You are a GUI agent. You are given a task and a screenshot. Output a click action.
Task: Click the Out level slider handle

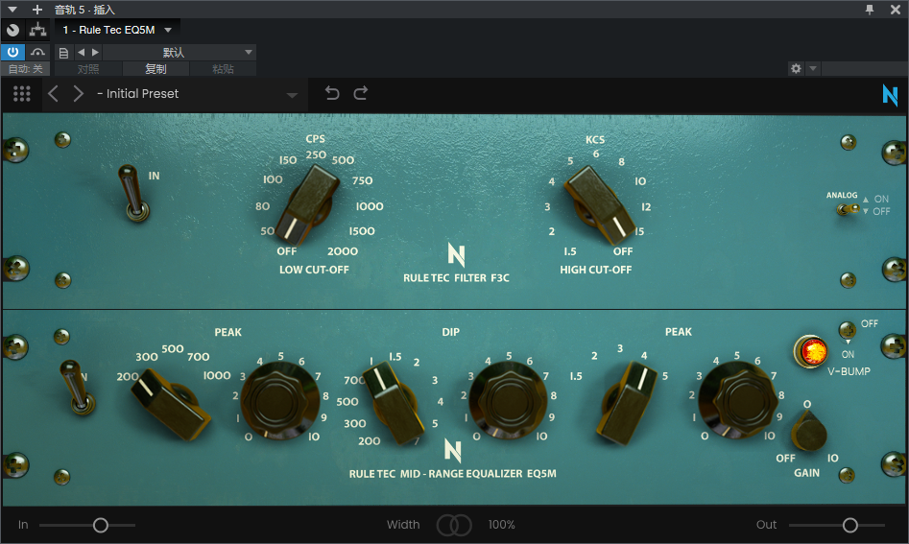coord(849,526)
